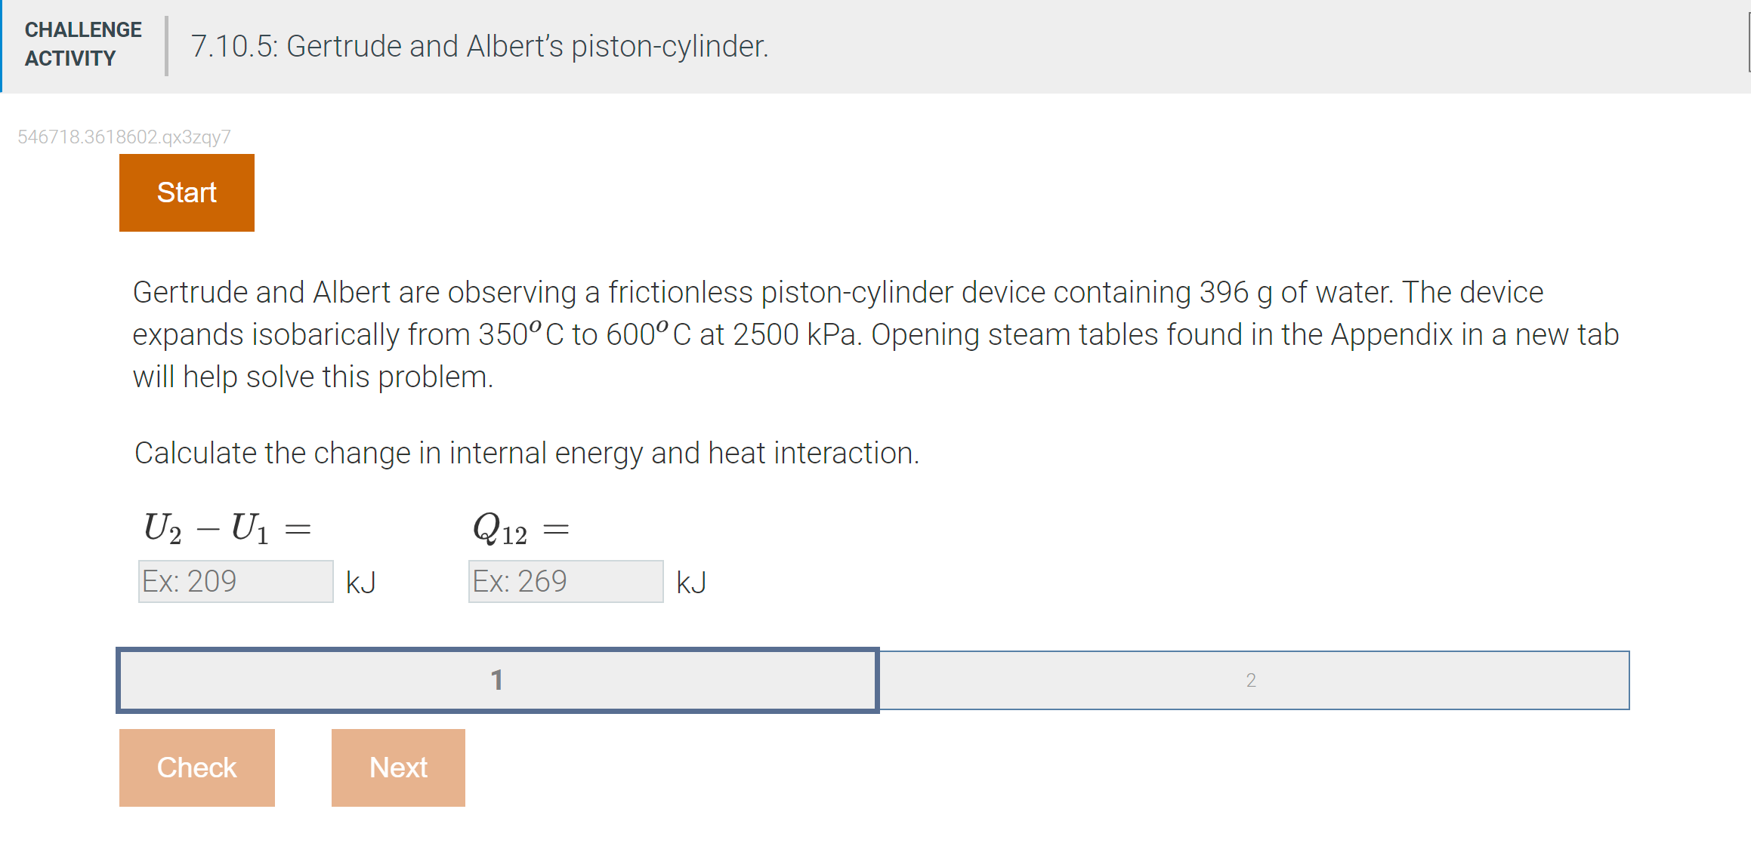This screenshot has width=1751, height=846.
Task: Click the word "Appendix" in the problem text
Action: (x=1391, y=334)
